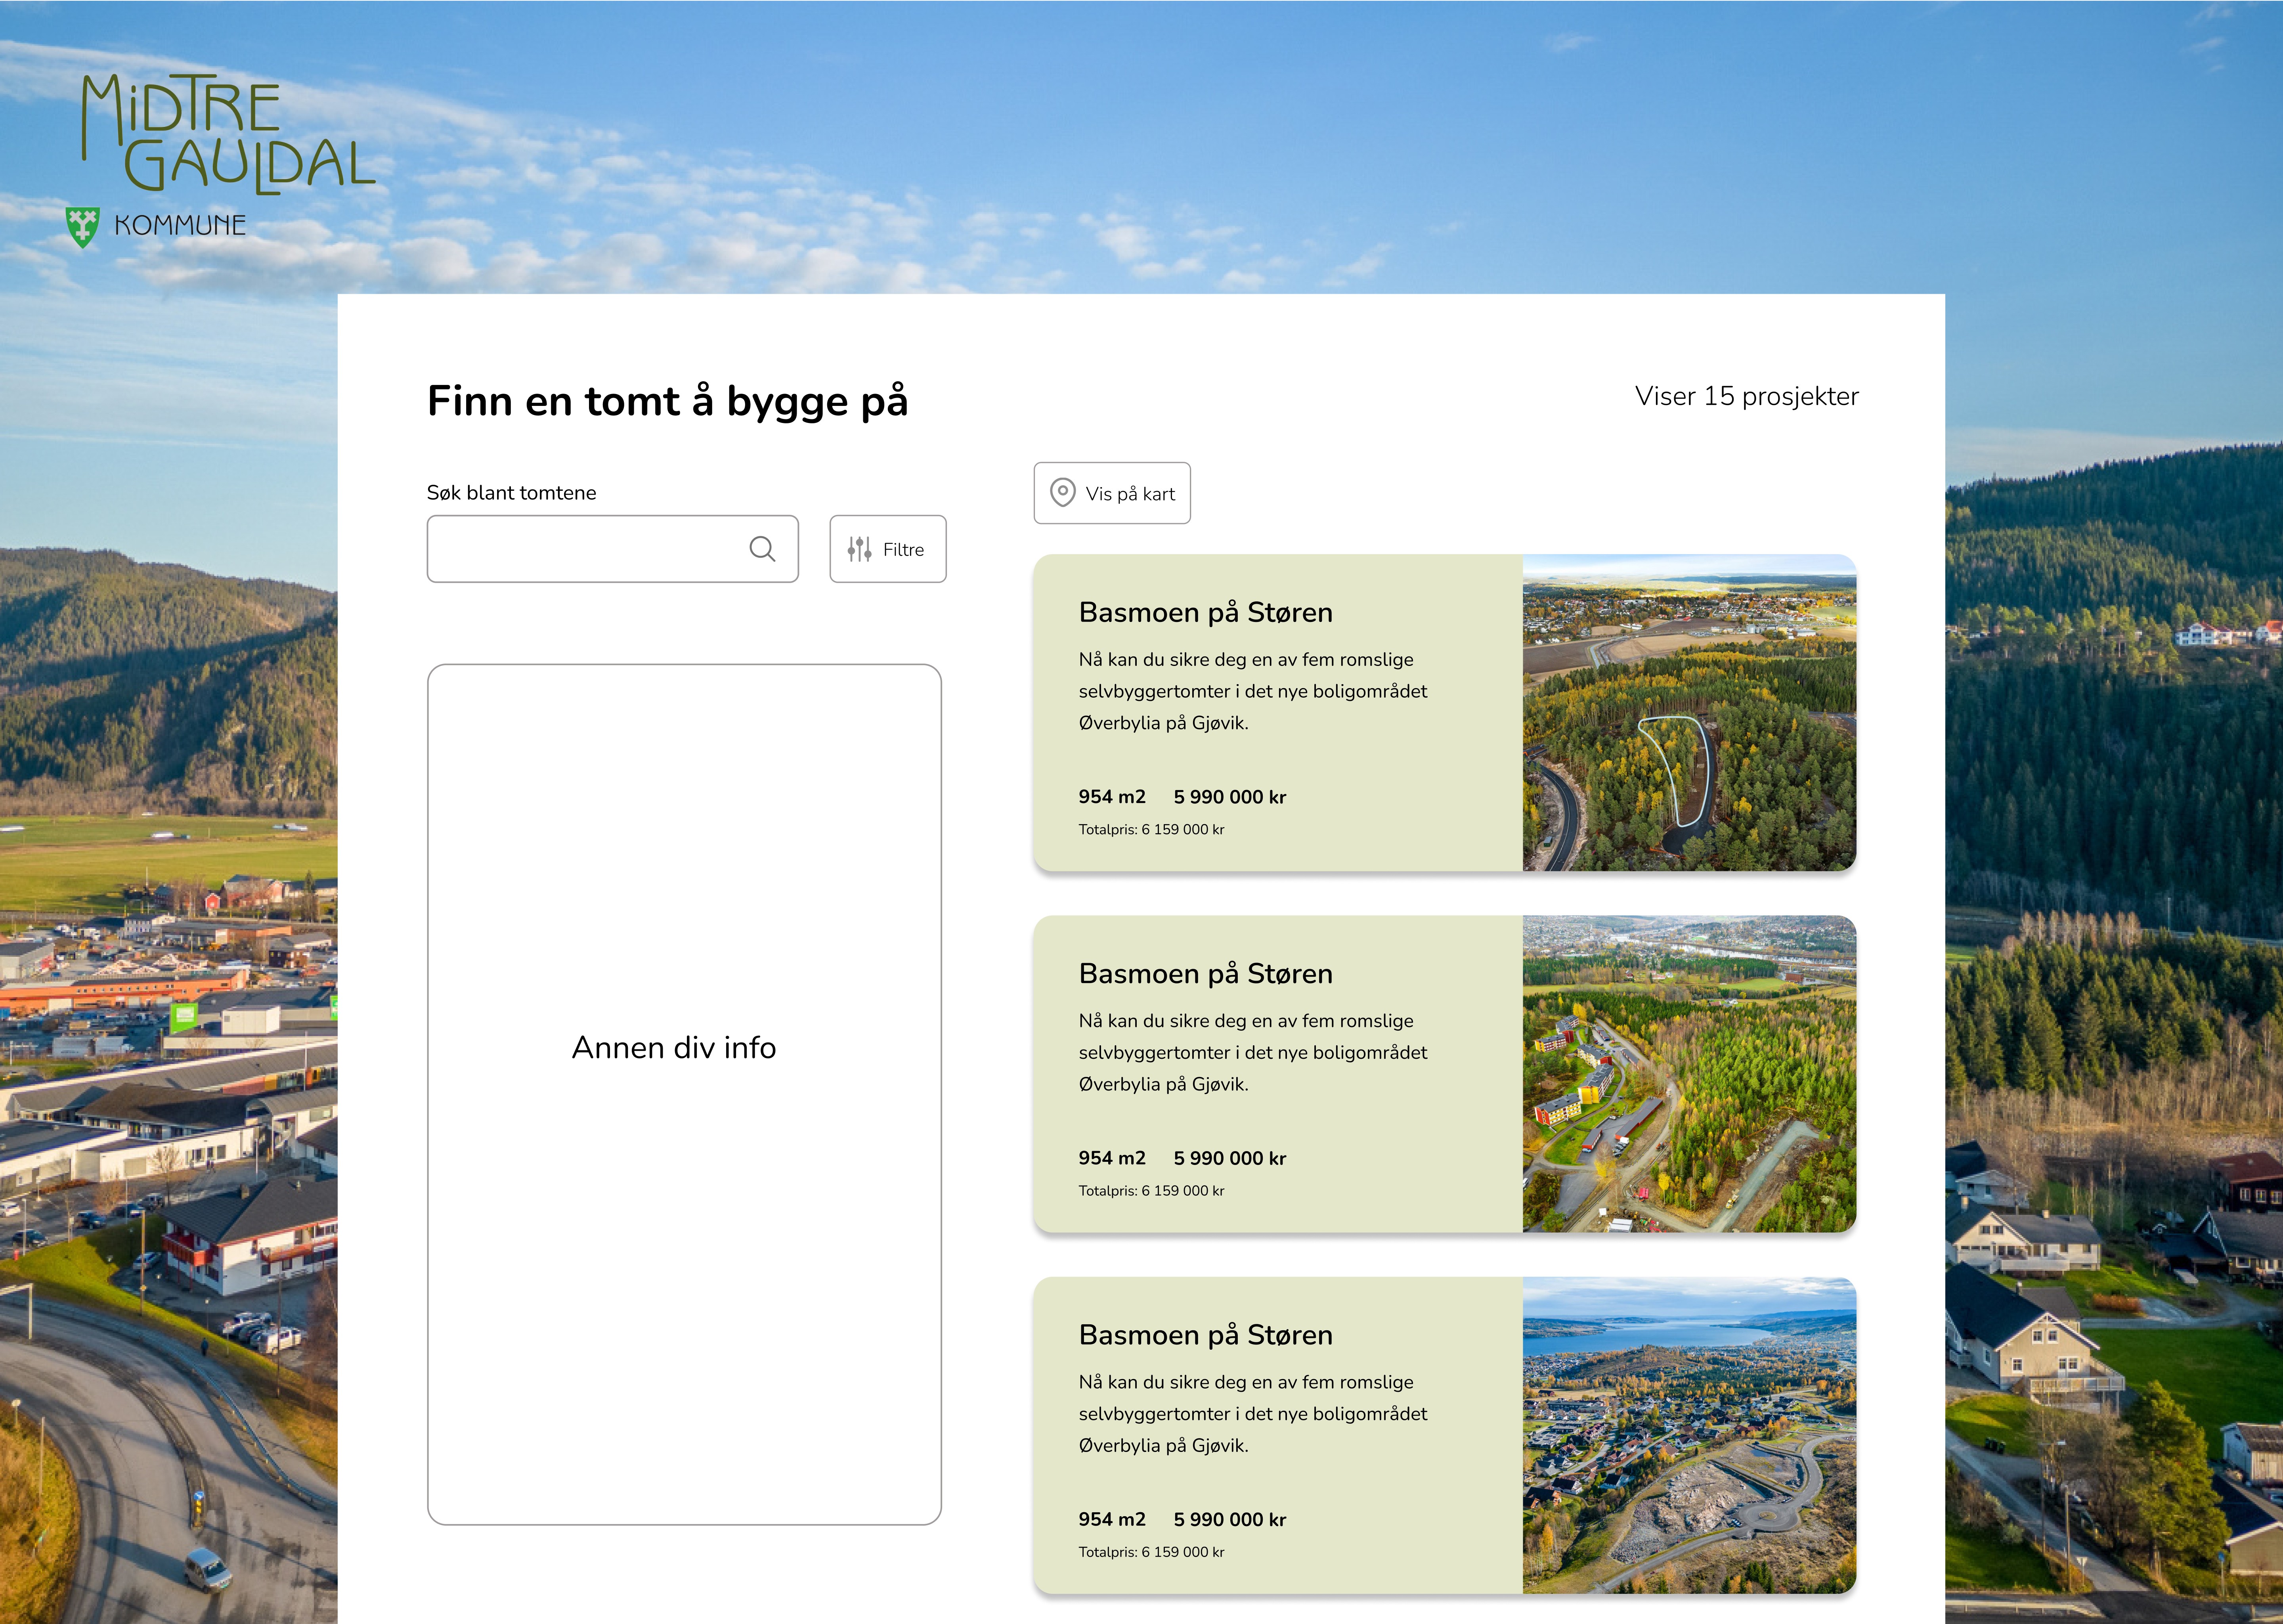Click the second card's Totalpris text
Screen dimensions: 2283x1624
tap(1151, 1191)
